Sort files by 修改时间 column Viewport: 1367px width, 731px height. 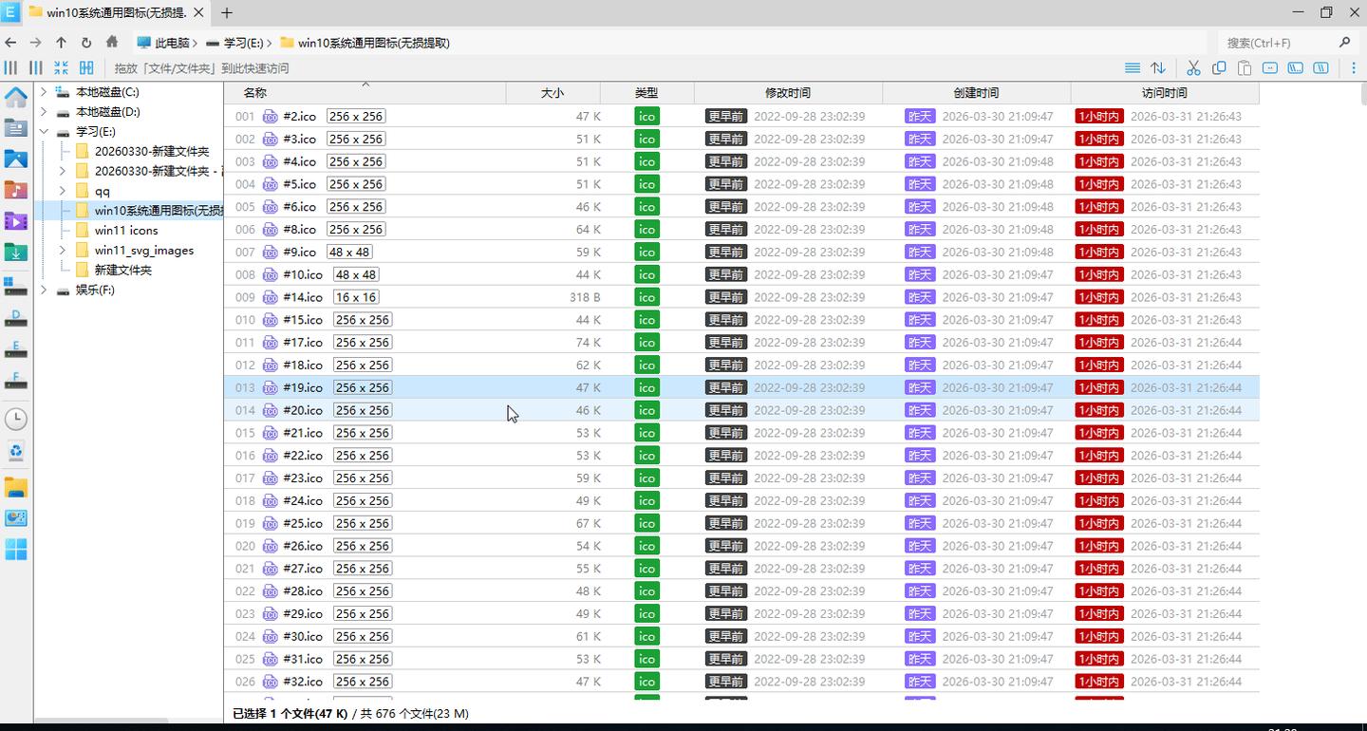[788, 93]
